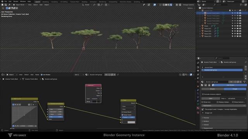Collapse the RGB Curves node header
The image size is (248, 139).
(x=12, y=99)
